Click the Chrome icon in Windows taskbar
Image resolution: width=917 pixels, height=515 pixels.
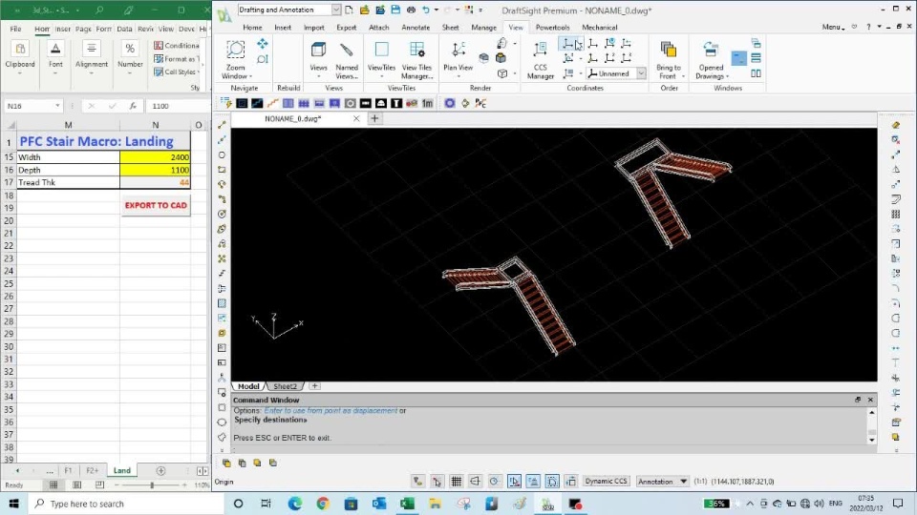tap(323, 504)
